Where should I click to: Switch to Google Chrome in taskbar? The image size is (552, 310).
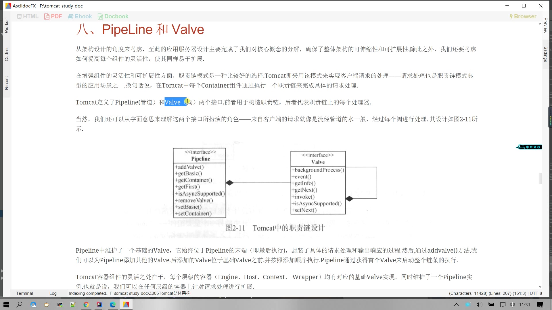(86, 305)
